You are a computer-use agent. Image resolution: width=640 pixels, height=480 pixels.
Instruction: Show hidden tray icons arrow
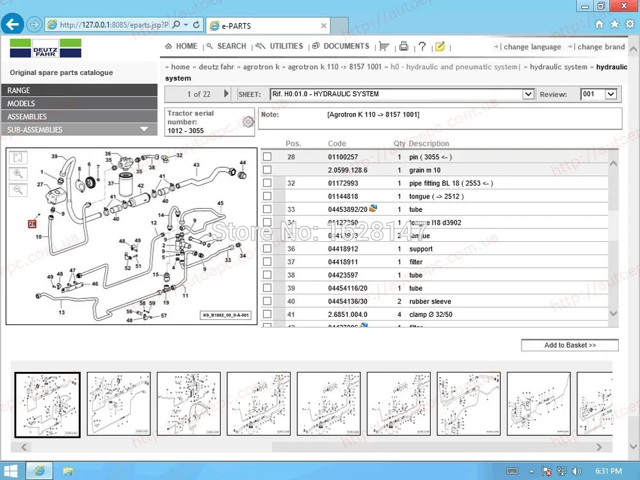click(531, 472)
